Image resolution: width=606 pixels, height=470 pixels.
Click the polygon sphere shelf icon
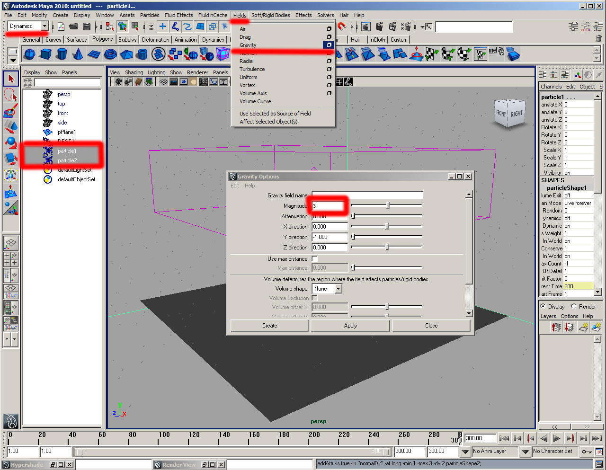(29, 54)
